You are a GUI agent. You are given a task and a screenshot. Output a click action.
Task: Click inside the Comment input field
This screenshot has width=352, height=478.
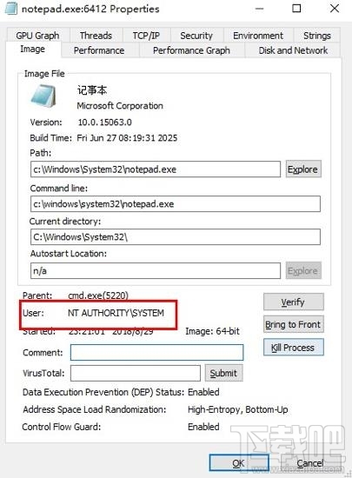[x=157, y=352]
